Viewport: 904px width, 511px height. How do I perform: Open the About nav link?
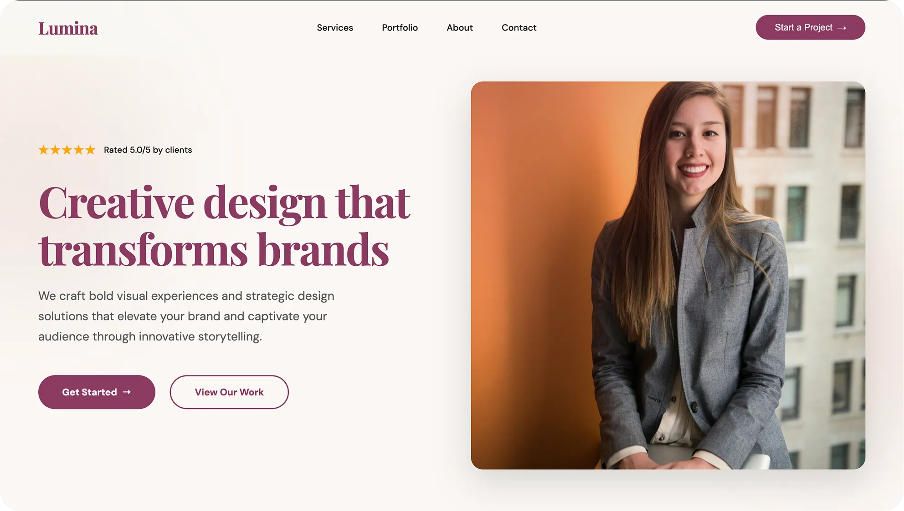460,28
